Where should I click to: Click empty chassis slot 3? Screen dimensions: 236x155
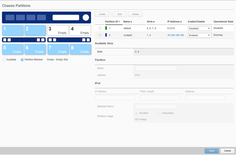coord(58,30)
